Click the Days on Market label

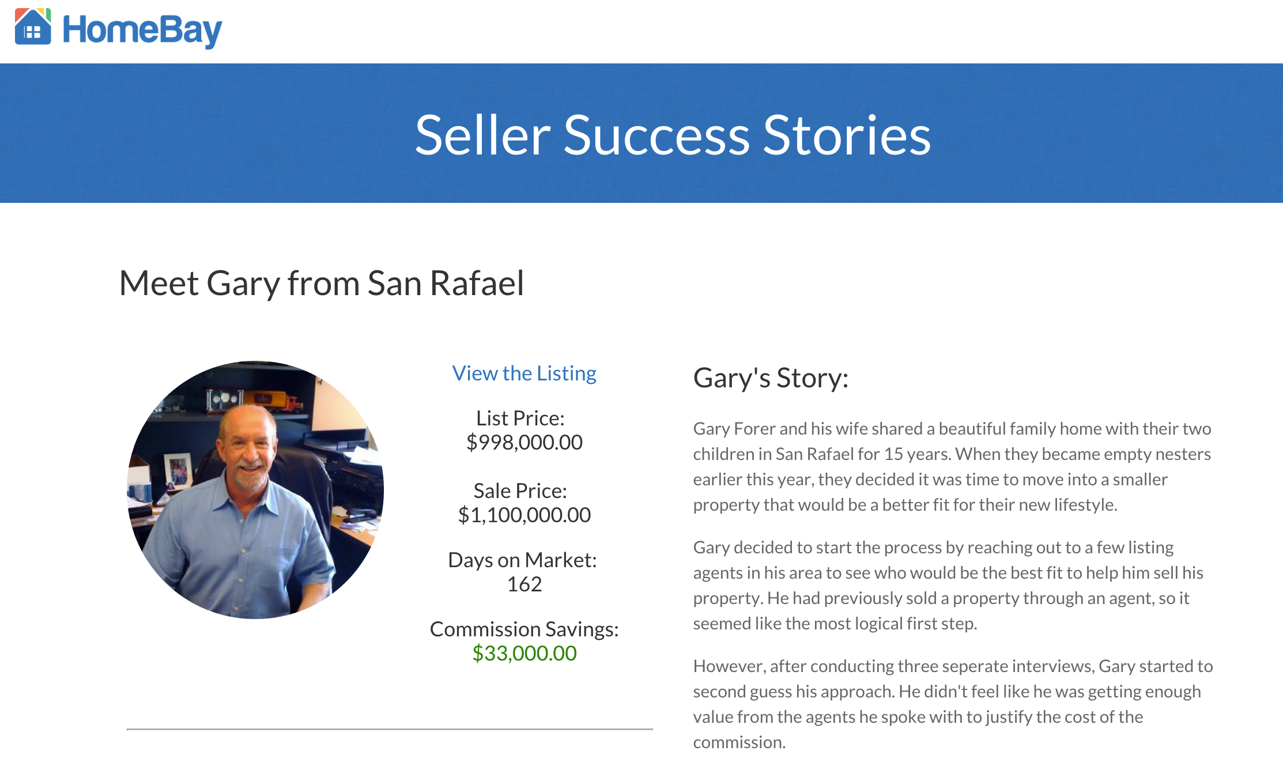(x=522, y=560)
